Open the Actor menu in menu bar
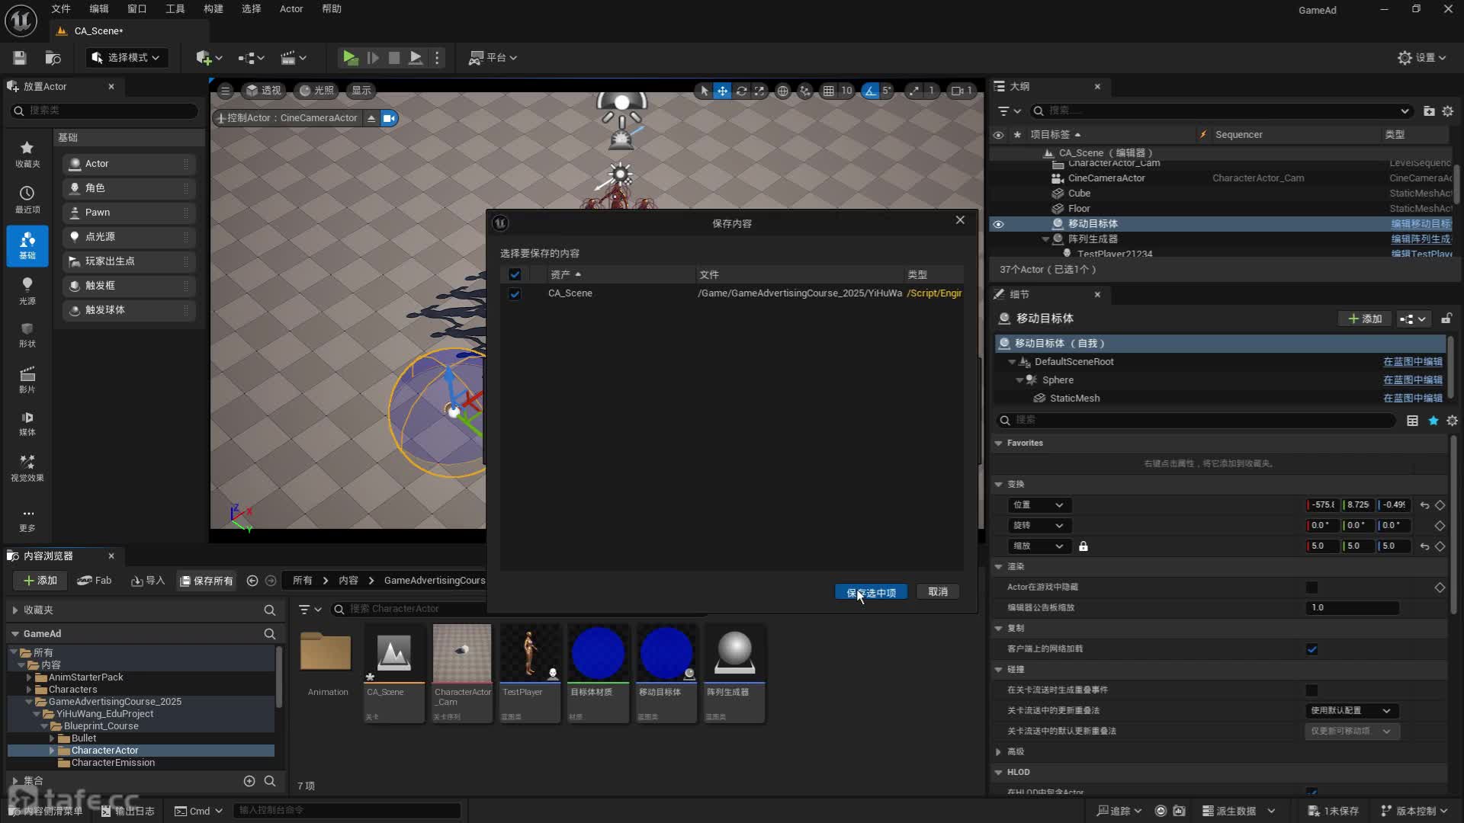The width and height of the screenshot is (1464, 823). click(x=291, y=9)
